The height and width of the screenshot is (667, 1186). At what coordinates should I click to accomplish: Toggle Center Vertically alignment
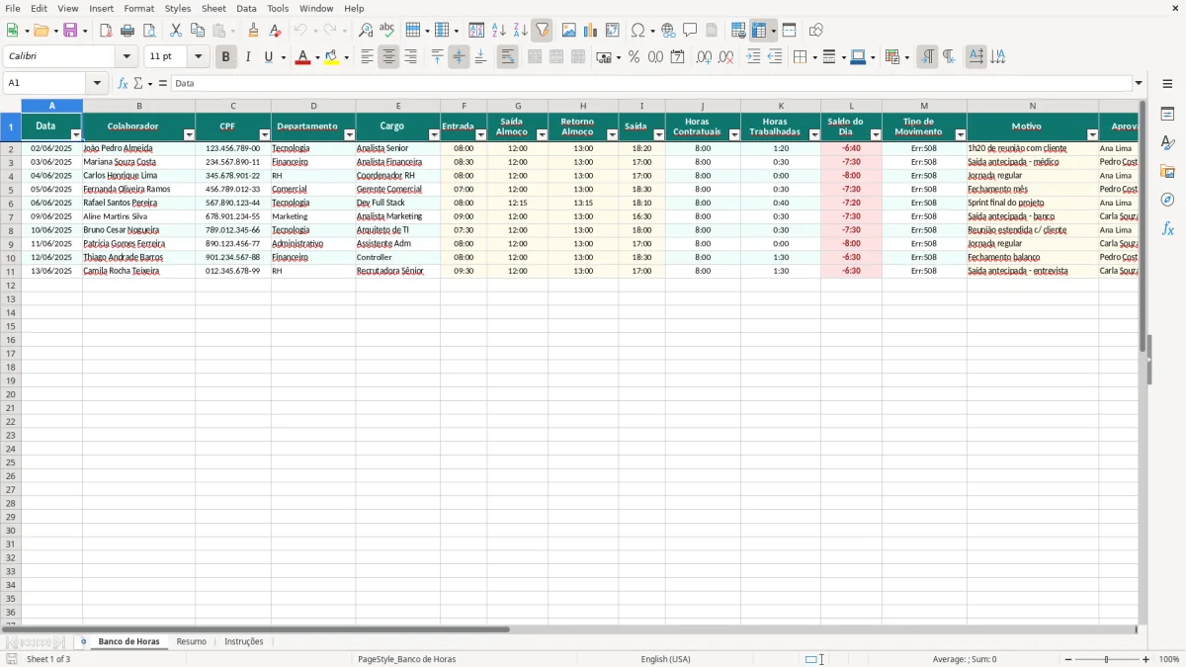point(459,57)
